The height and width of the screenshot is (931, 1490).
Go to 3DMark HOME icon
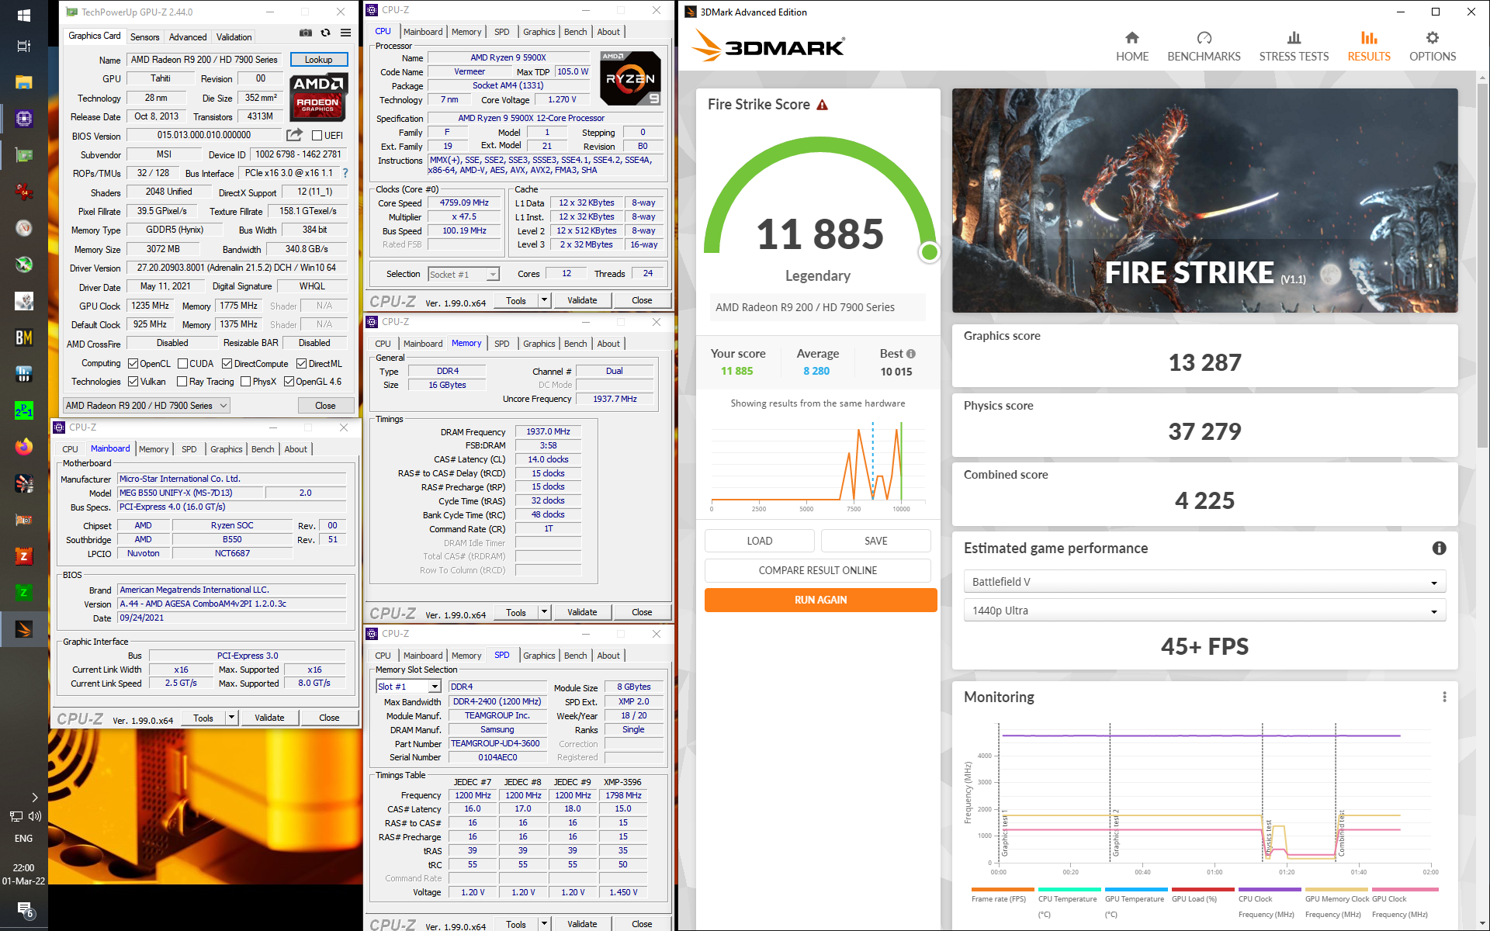[x=1132, y=38]
